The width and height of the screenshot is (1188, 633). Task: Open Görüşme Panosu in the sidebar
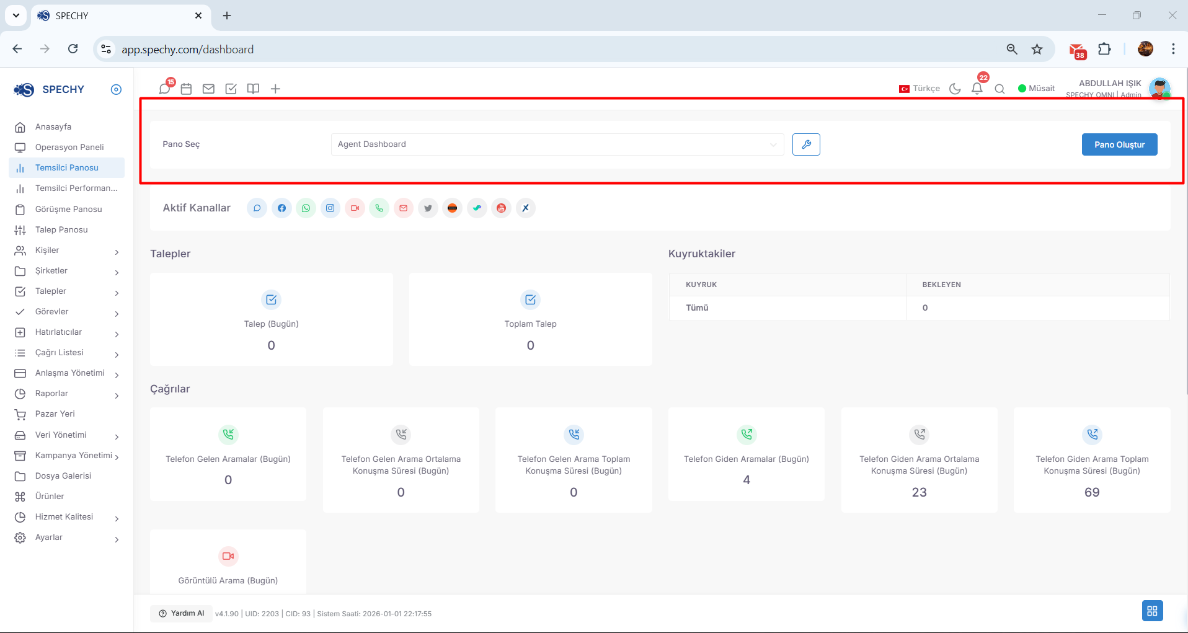tap(67, 210)
